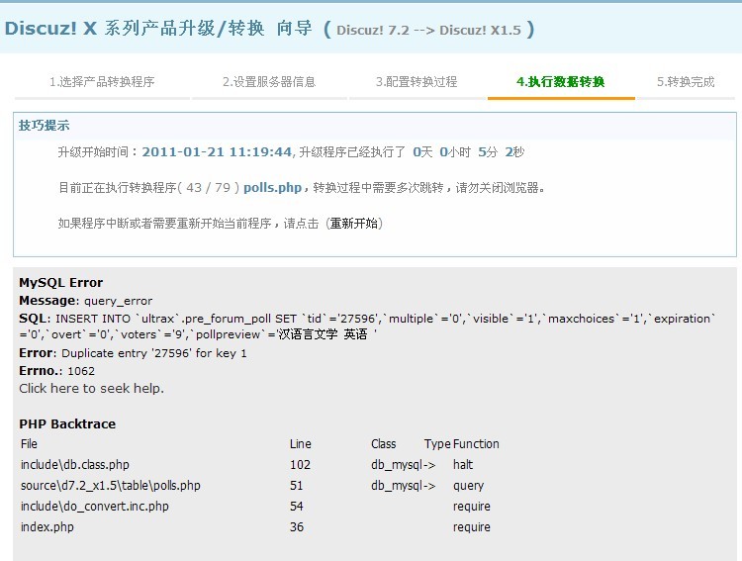
Task: Click progress count 43 / 79
Action: (208, 187)
